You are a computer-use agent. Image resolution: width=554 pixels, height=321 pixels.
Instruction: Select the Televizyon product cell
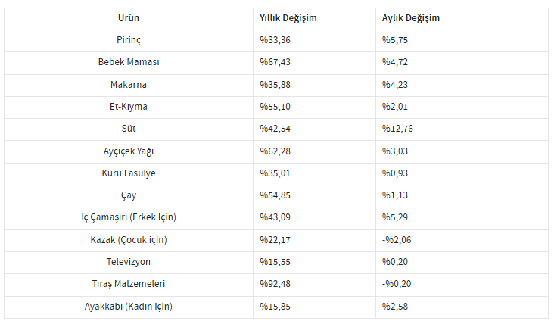[129, 262]
